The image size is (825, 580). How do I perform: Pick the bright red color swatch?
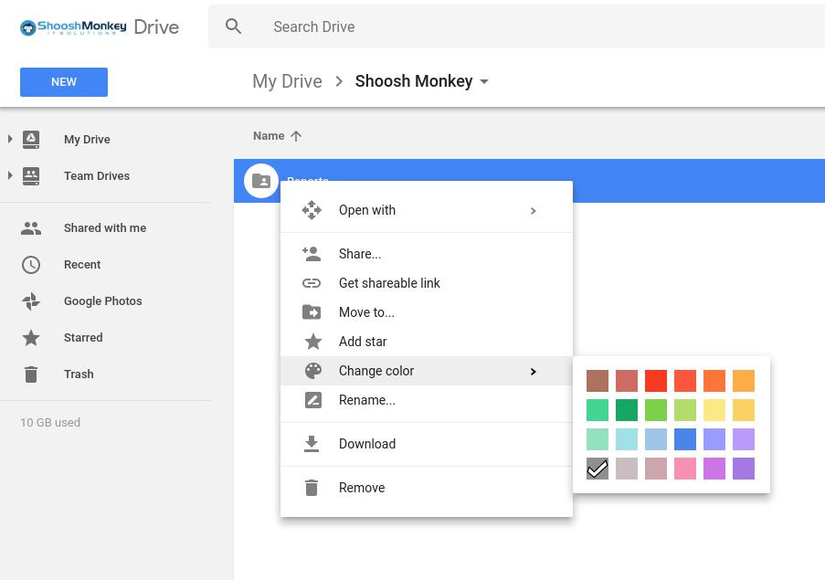(656, 381)
